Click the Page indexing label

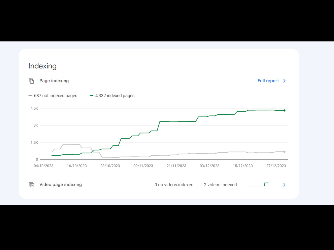point(54,81)
